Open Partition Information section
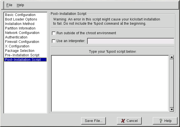The width and height of the screenshot is (180, 127). (20, 28)
